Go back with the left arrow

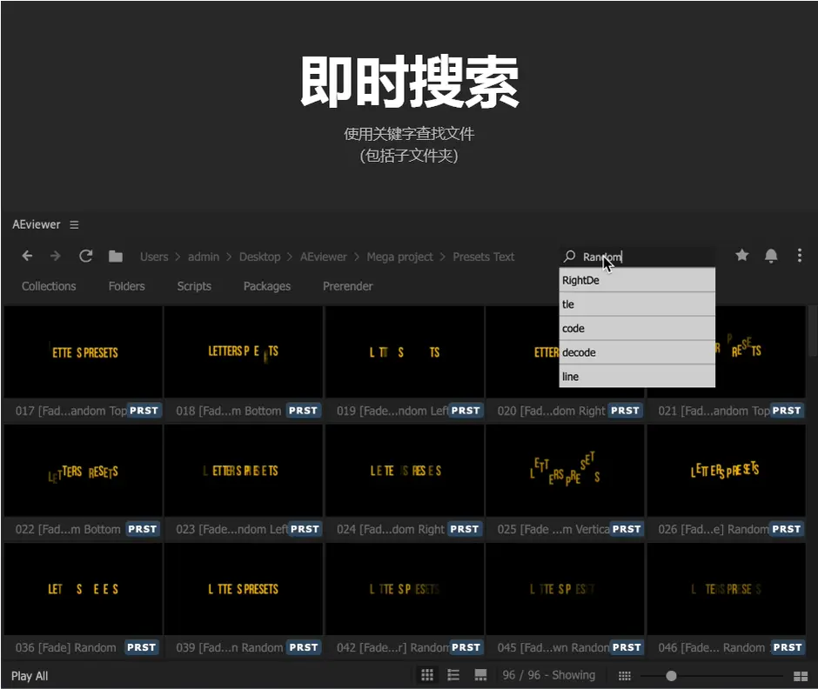pos(27,256)
